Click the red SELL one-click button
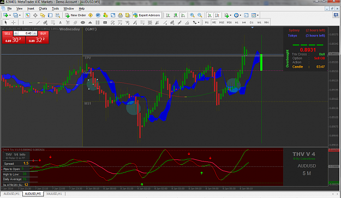341x198 pixels. point(8,33)
